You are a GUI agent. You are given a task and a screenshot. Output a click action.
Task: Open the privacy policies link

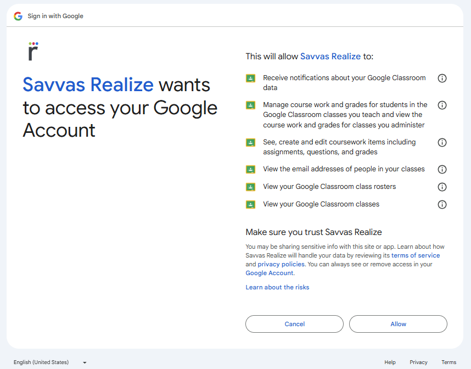[281, 264]
